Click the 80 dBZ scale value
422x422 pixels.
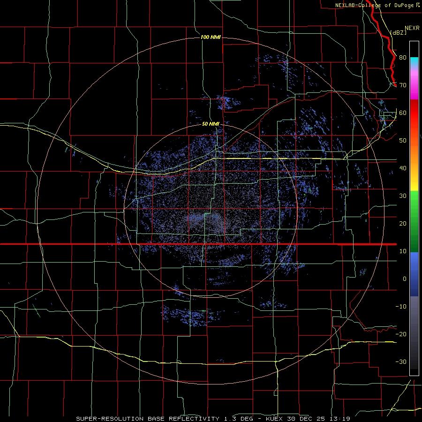pos(403,58)
